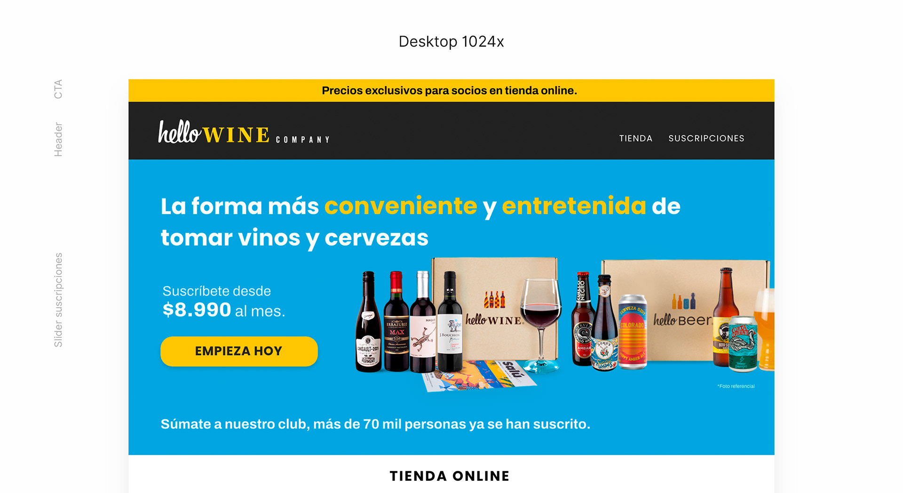Open the SUSCRIPCIONES menu item
The image size is (903, 493).
(706, 138)
